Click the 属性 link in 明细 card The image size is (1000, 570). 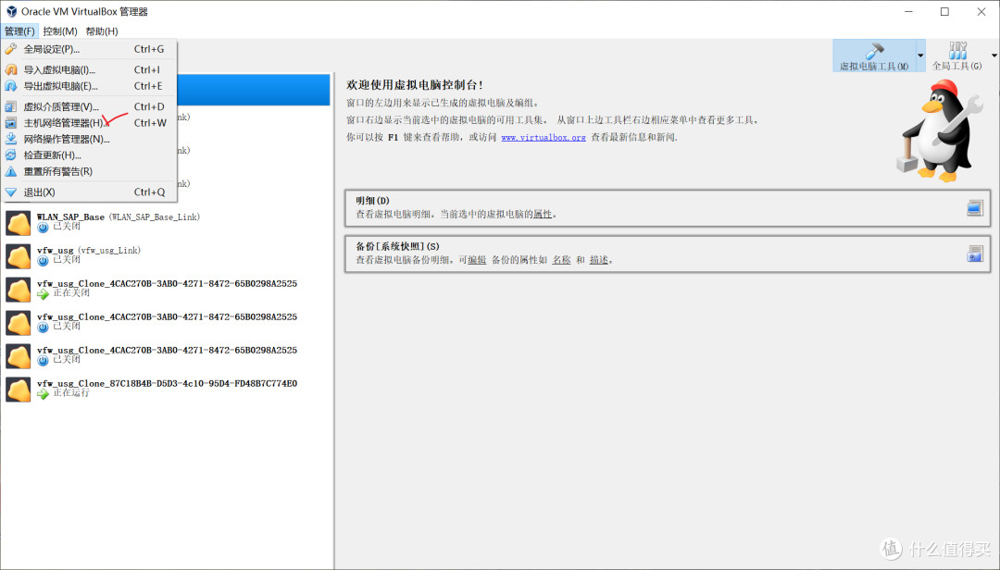tap(542, 215)
